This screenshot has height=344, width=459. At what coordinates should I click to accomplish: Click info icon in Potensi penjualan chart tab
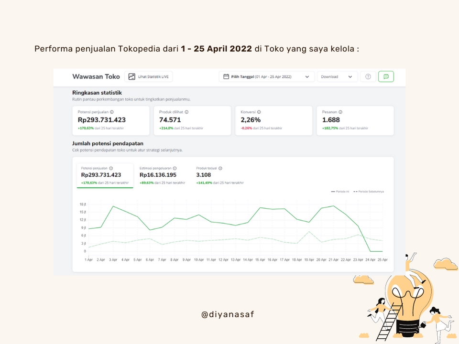[111, 168]
